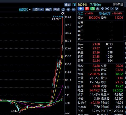
Task: Click the 闭市阶段 market status label
Action: click(118, 5)
